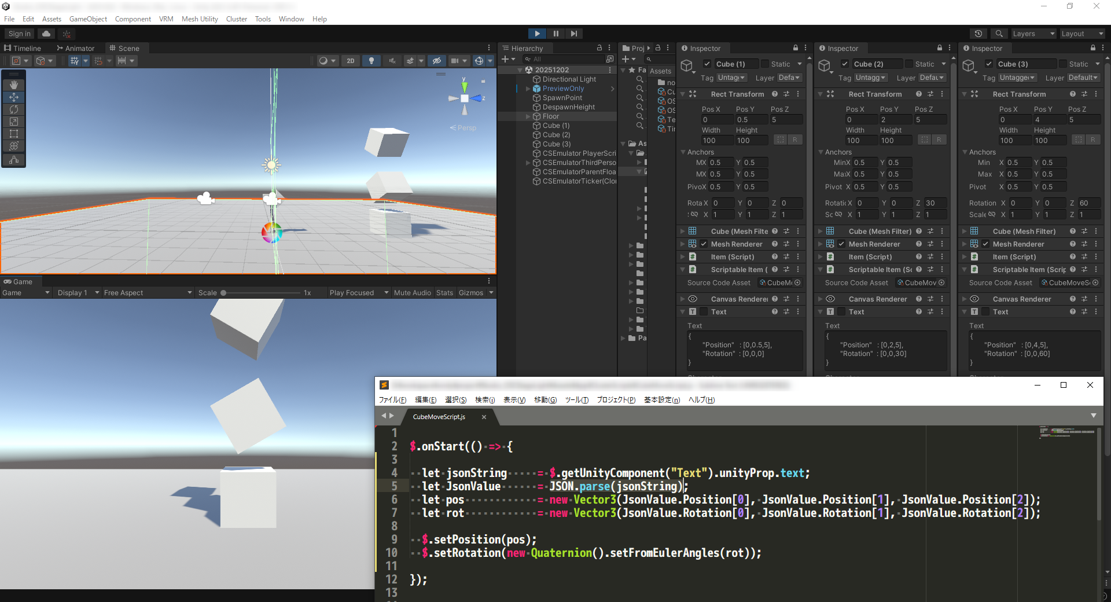Click Mute Audio in Game view
This screenshot has height=602, width=1111.
pyautogui.click(x=413, y=293)
